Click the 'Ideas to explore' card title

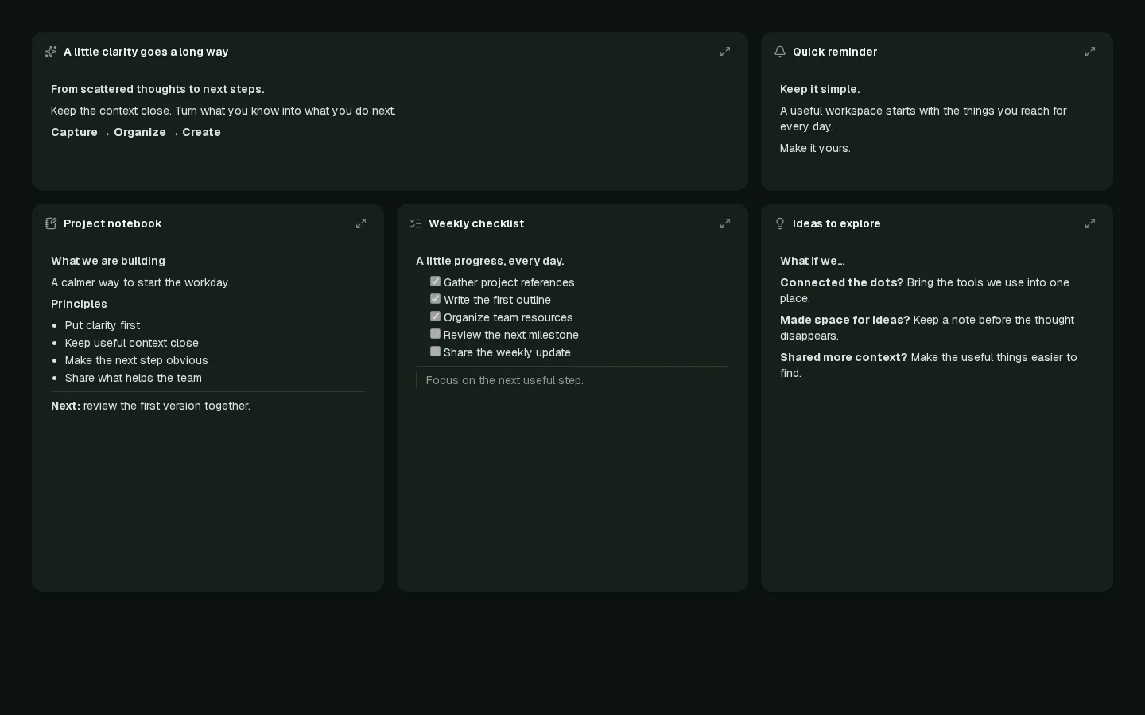pyautogui.click(x=836, y=223)
